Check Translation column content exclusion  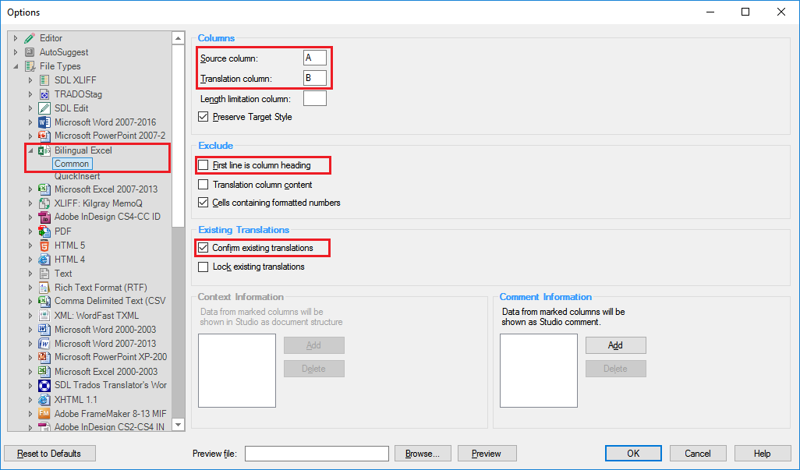(203, 185)
